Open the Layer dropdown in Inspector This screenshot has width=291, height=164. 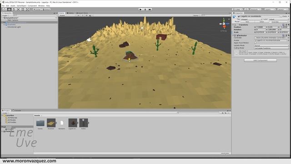279,19
